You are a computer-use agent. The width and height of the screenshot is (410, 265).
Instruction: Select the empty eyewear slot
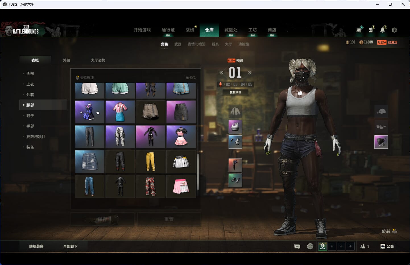[381, 127]
